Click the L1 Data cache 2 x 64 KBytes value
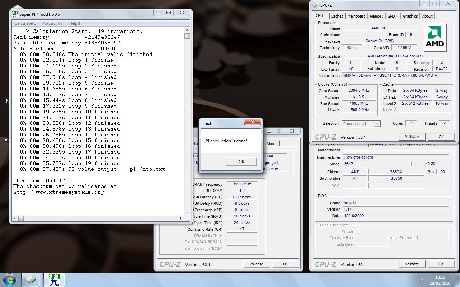Viewport: 460px width, 287px height. click(415, 90)
